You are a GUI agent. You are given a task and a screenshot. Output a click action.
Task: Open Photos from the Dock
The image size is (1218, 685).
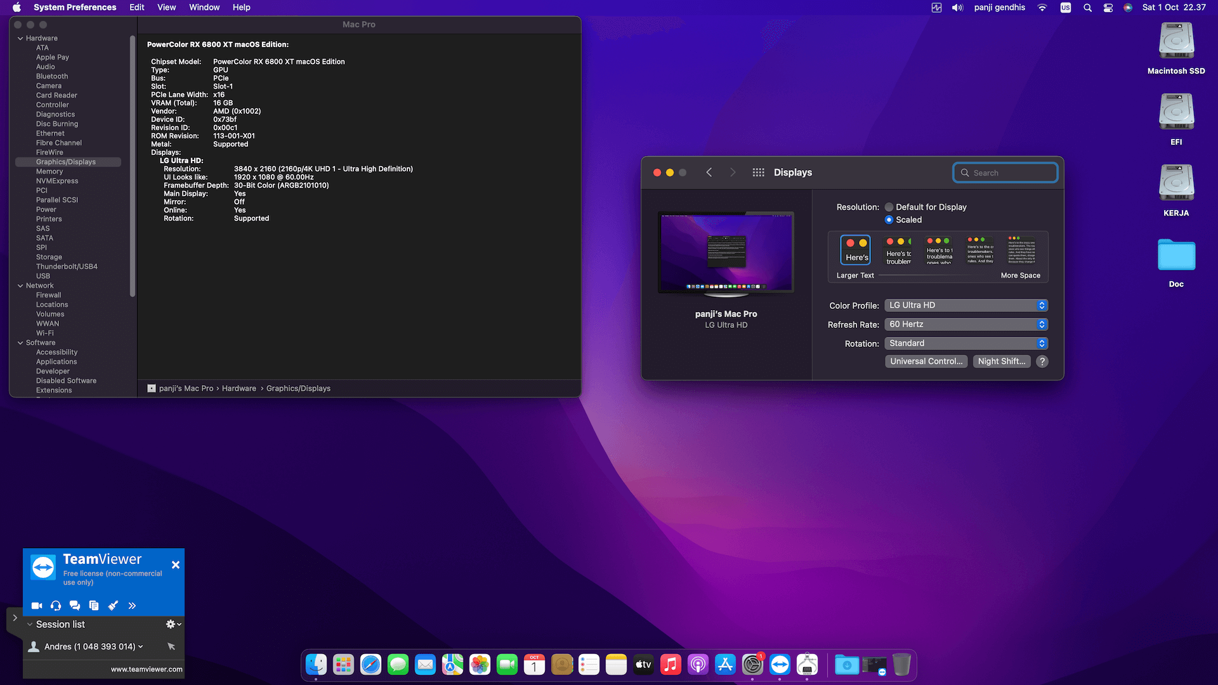(480, 665)
